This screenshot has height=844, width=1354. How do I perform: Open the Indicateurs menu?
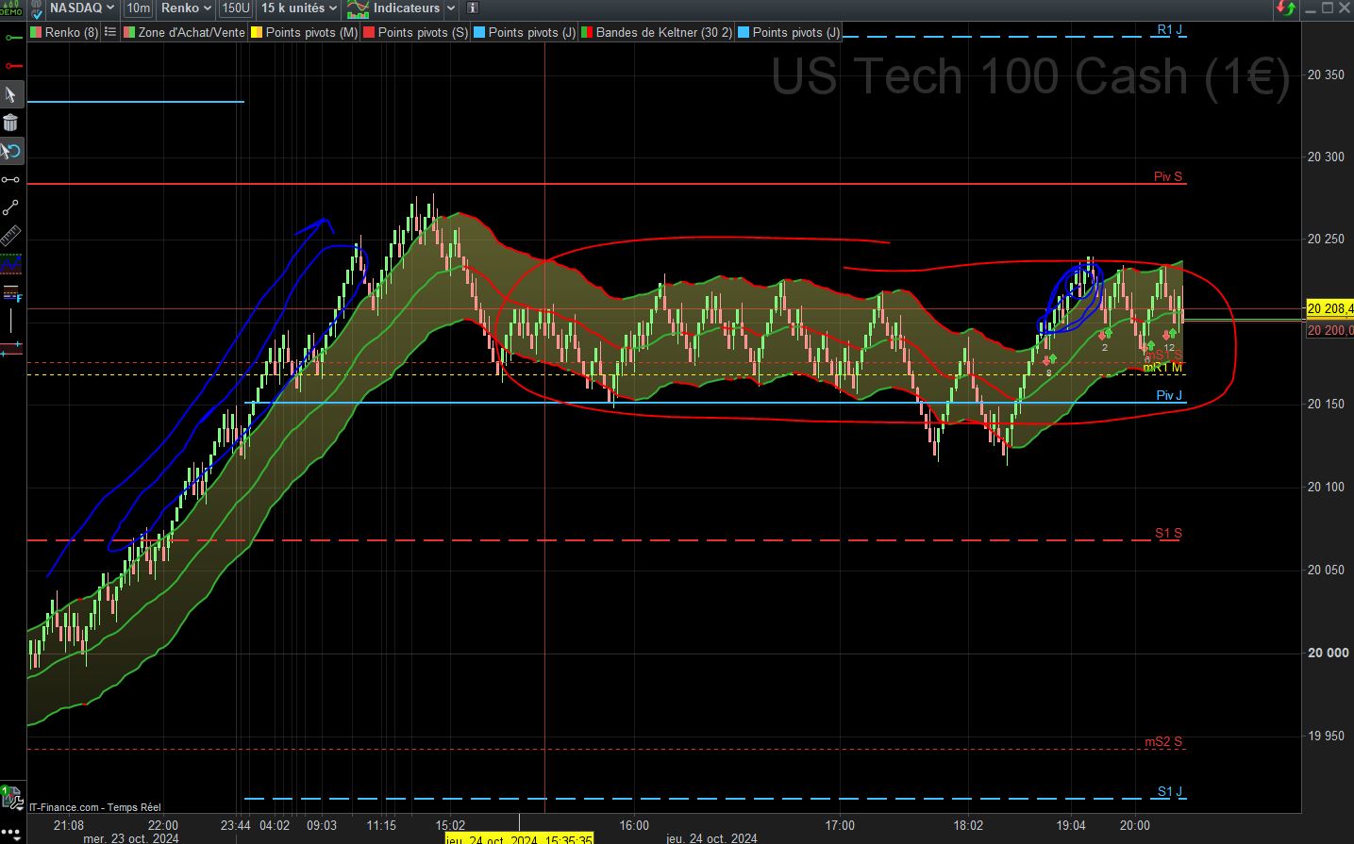click(x=402, y=8)
